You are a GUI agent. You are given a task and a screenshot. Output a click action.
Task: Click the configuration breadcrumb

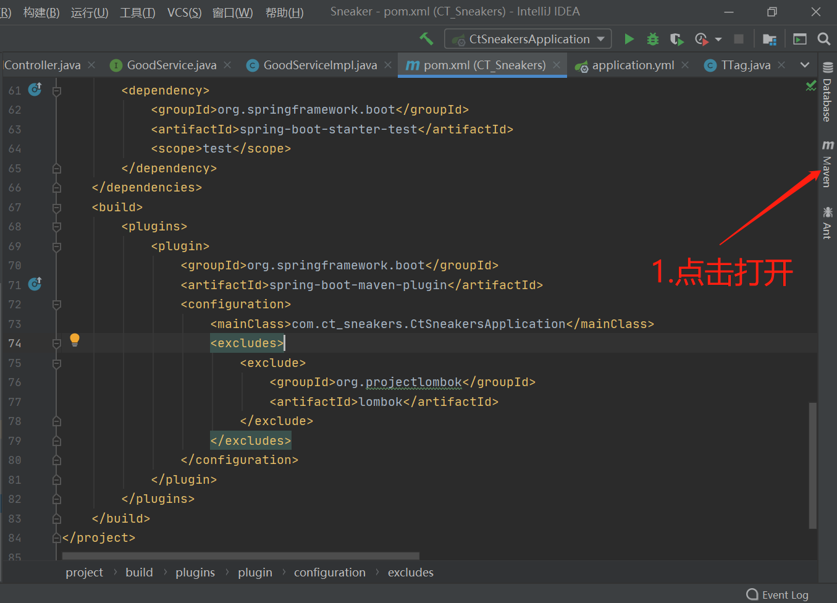coord(330,573)
